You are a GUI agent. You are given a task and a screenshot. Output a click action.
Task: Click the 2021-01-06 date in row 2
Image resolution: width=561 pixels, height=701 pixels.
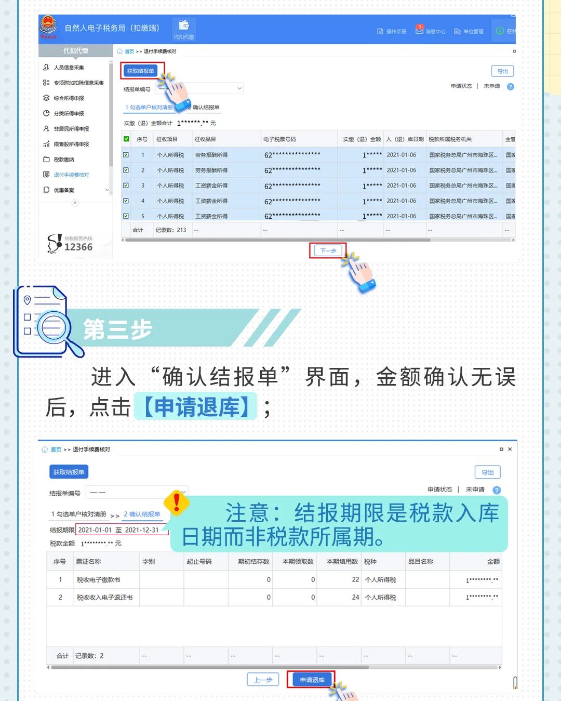[x=401, y=170]
